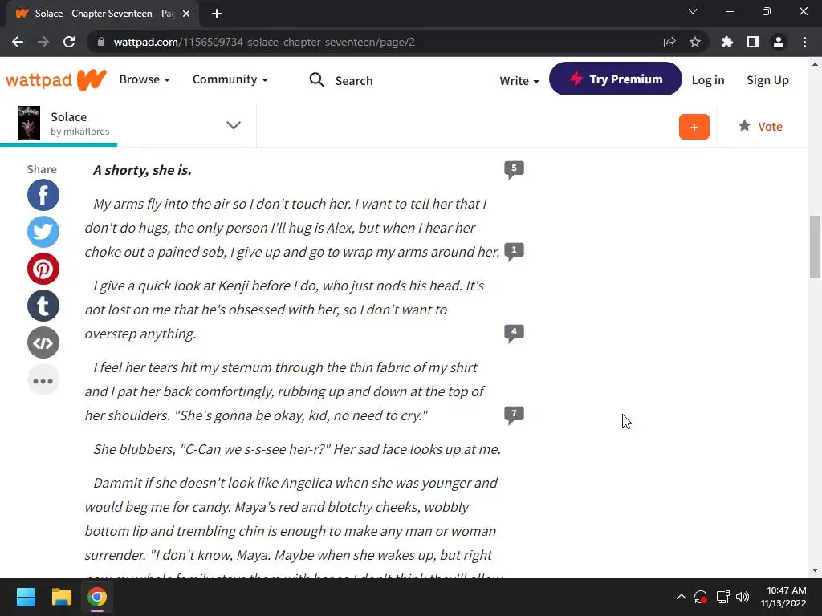Share this page from address bar
This screenshot has height=616, width=822.
pos(669,42)
